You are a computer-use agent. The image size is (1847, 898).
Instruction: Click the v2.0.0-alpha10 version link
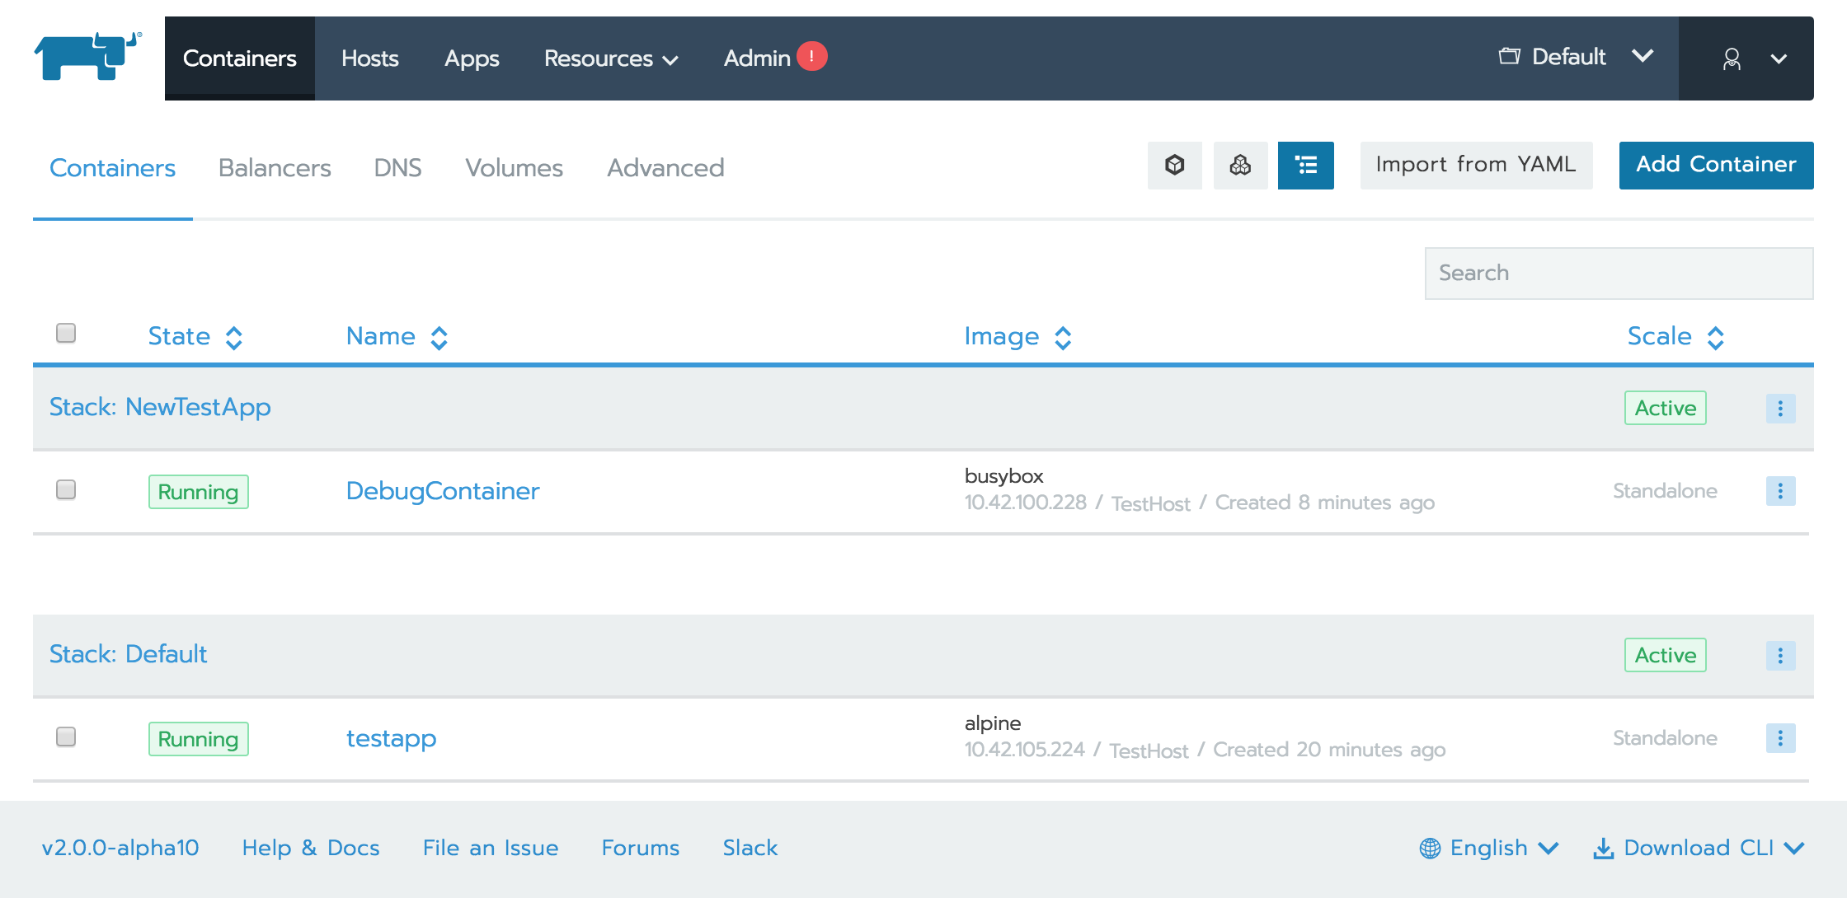click(x=120, y=848)
